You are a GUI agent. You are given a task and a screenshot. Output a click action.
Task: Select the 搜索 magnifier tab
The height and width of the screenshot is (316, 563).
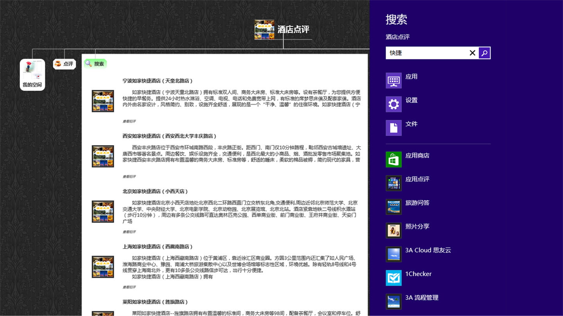95,64
